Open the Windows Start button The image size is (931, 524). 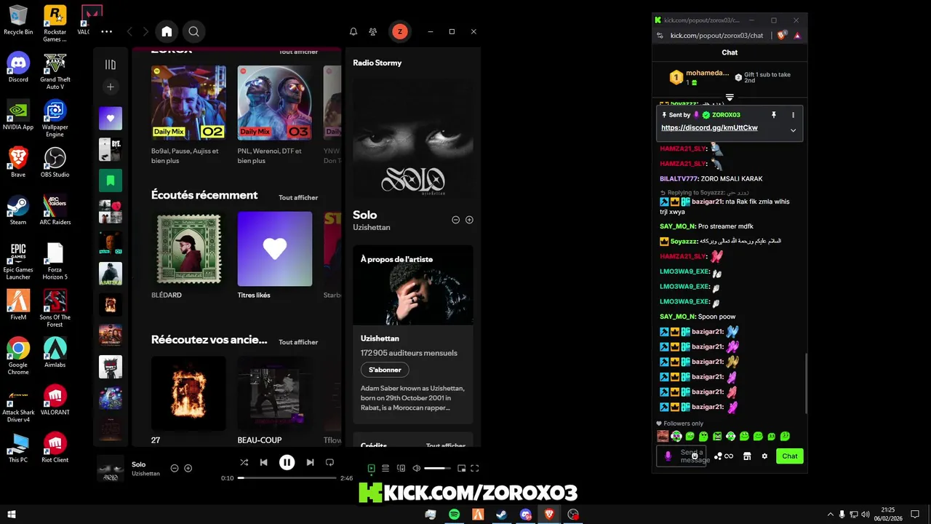[x=12, y=515]
